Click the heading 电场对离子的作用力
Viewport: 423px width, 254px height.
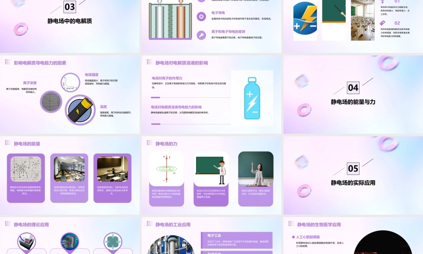167,78
